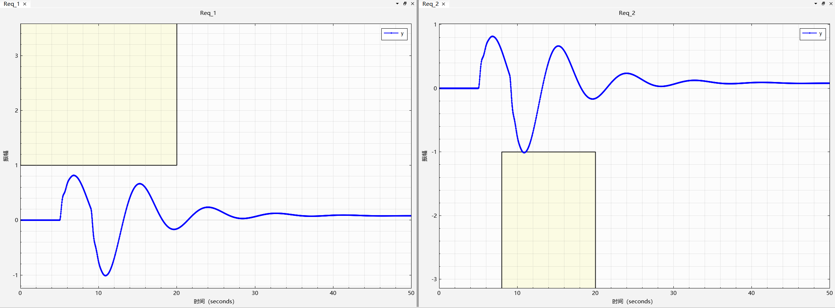Select the yellow lower-bound region in Req_2
835x308 pixels.
pyautogui.click(x=548, y=219)
